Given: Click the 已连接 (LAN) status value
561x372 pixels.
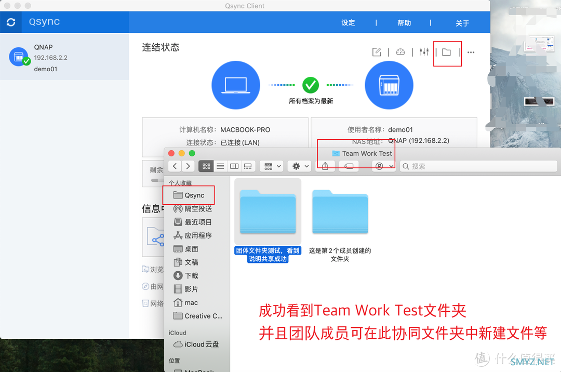Looking at the screenshot, I should 239,143.
